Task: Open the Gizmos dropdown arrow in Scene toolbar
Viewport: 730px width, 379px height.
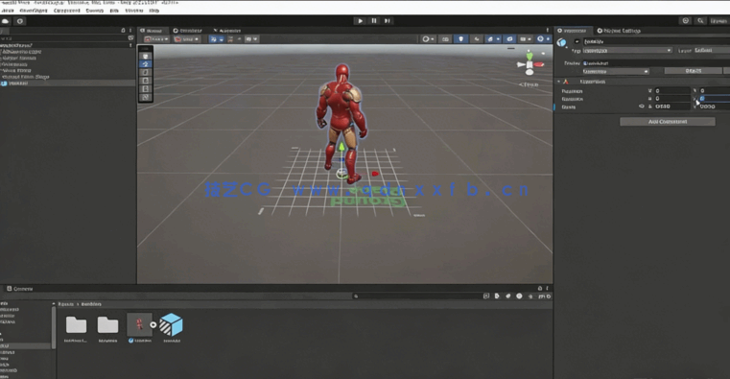Action: [548, 39]
